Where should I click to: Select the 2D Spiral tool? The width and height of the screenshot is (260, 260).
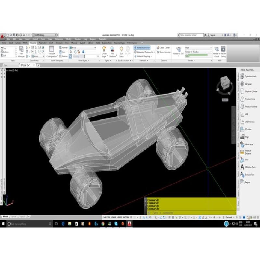pos(246,84)
